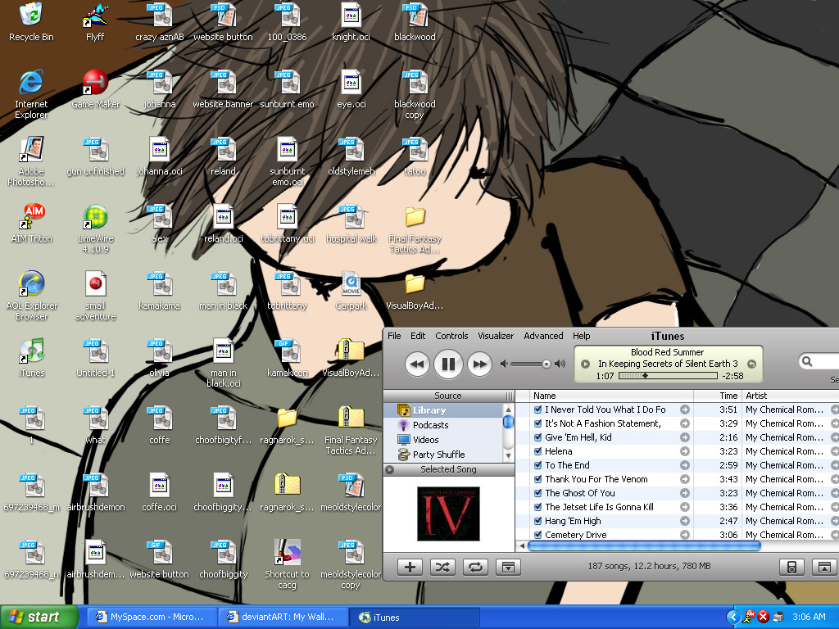839x629 pixels.
Task: Skip to the next track in iTunes
Action: pyautogui.click(x=479, y=364)
